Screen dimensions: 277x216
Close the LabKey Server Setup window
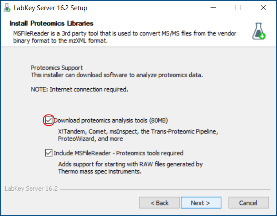point(263,8)
